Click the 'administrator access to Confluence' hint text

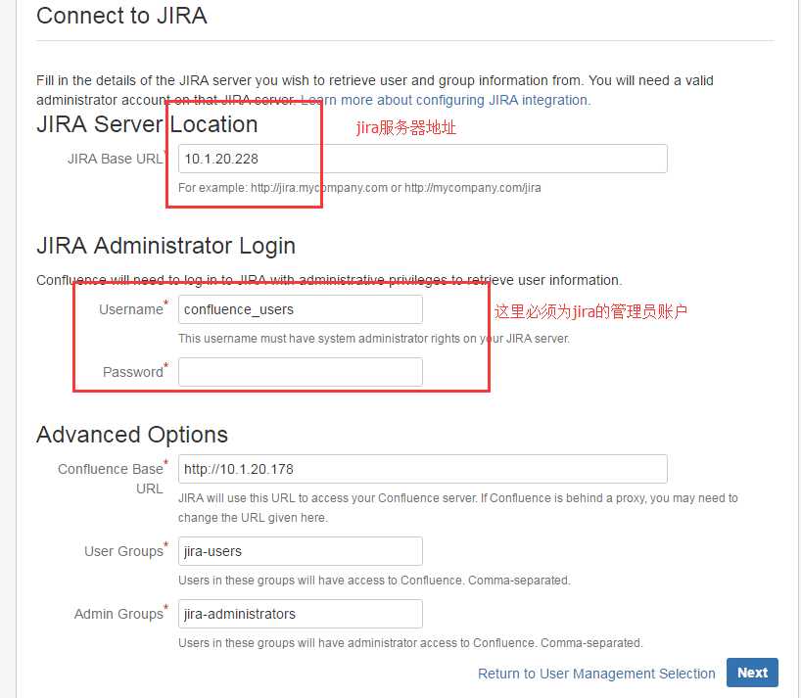[410, 643]
